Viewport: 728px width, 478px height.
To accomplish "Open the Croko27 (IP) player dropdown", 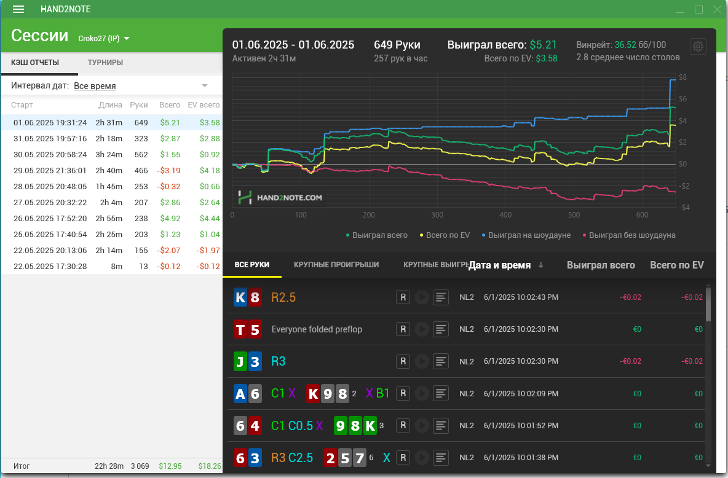I will [103, 39].
